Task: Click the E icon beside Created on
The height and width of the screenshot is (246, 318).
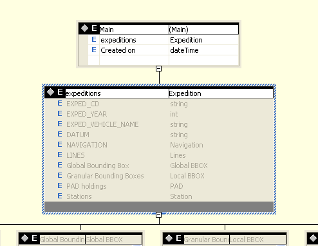Action: point(94,50)
